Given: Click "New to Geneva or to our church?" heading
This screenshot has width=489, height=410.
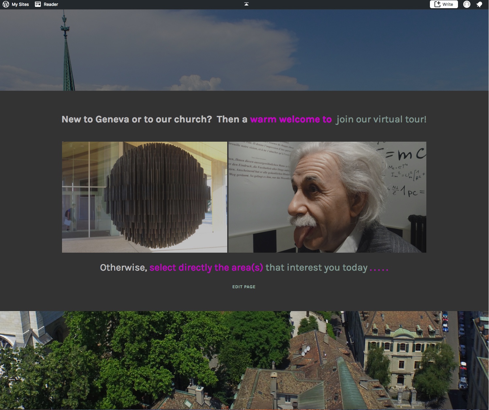Looking at the screenshot, I should click(137, 119).
